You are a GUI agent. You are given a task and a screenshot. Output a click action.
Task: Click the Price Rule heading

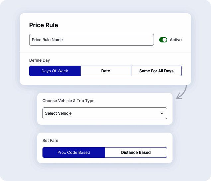click(43, 25)
